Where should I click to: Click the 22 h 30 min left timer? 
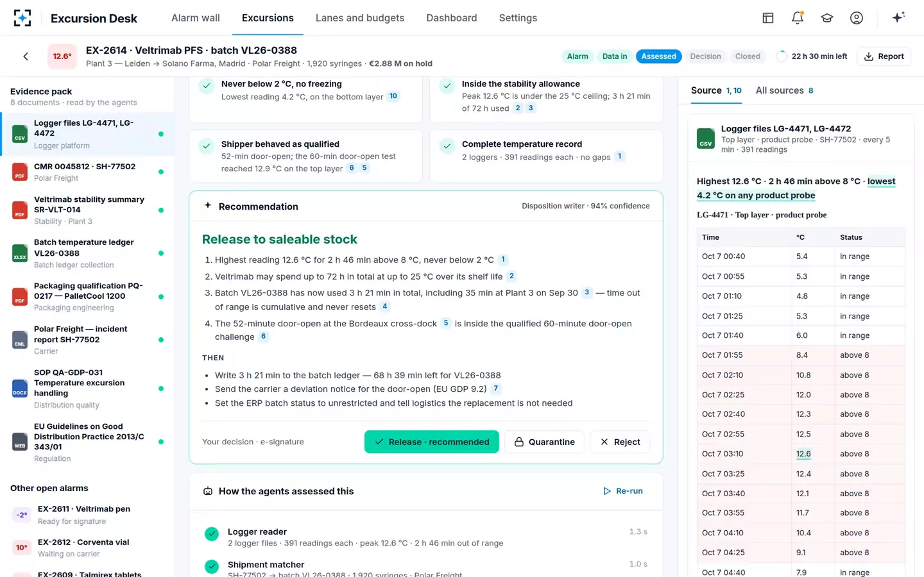[812, 56]
